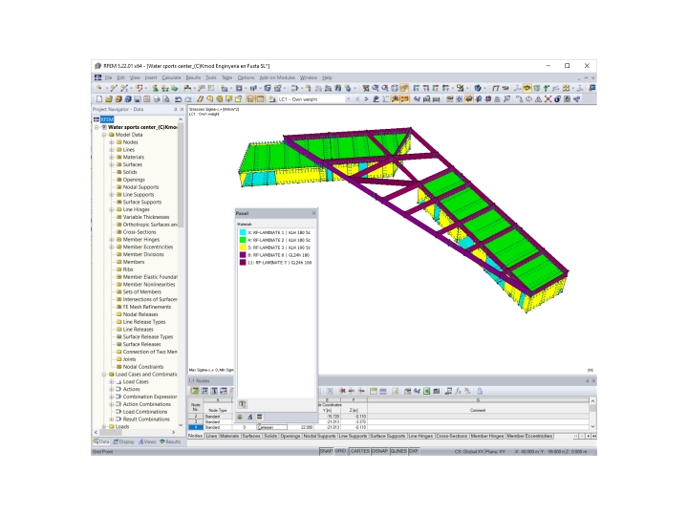Expand the Lines tree item
Screen dimensions: 688x516
112,150
